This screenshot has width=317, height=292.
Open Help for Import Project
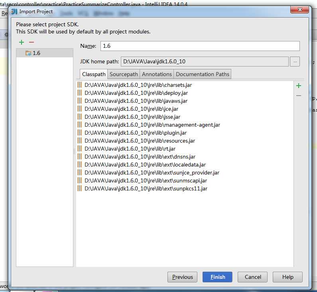pos(287,277)
